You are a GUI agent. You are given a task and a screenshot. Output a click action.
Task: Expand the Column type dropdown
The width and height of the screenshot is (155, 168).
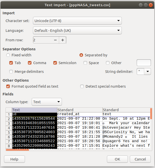(47, 102)
